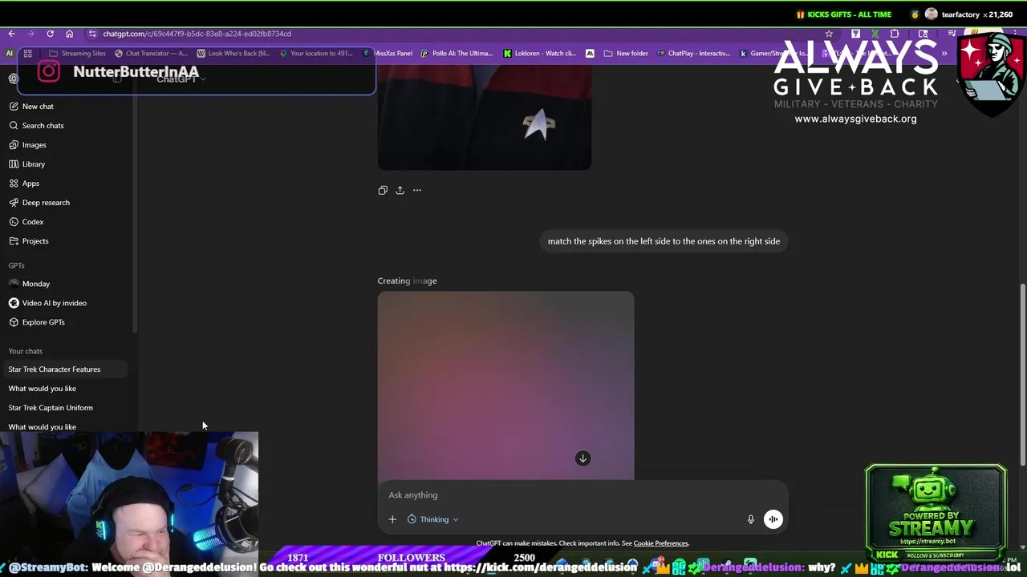Image resolution: width=1027 pixels, height=577 pixels.
Task: Collapse the Your chats section header
Action: tap(26, 351)
